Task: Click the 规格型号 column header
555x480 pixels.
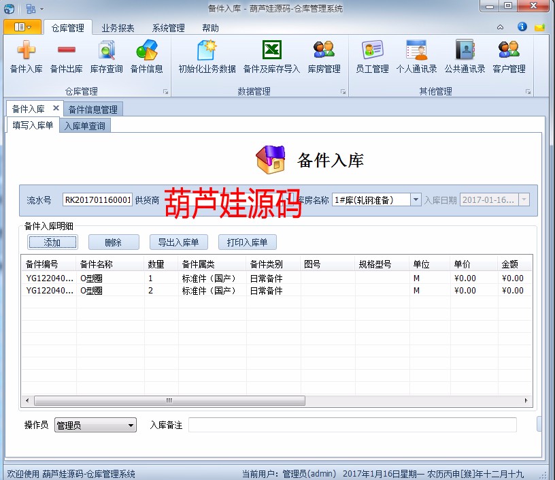Action: pos(382,264)
